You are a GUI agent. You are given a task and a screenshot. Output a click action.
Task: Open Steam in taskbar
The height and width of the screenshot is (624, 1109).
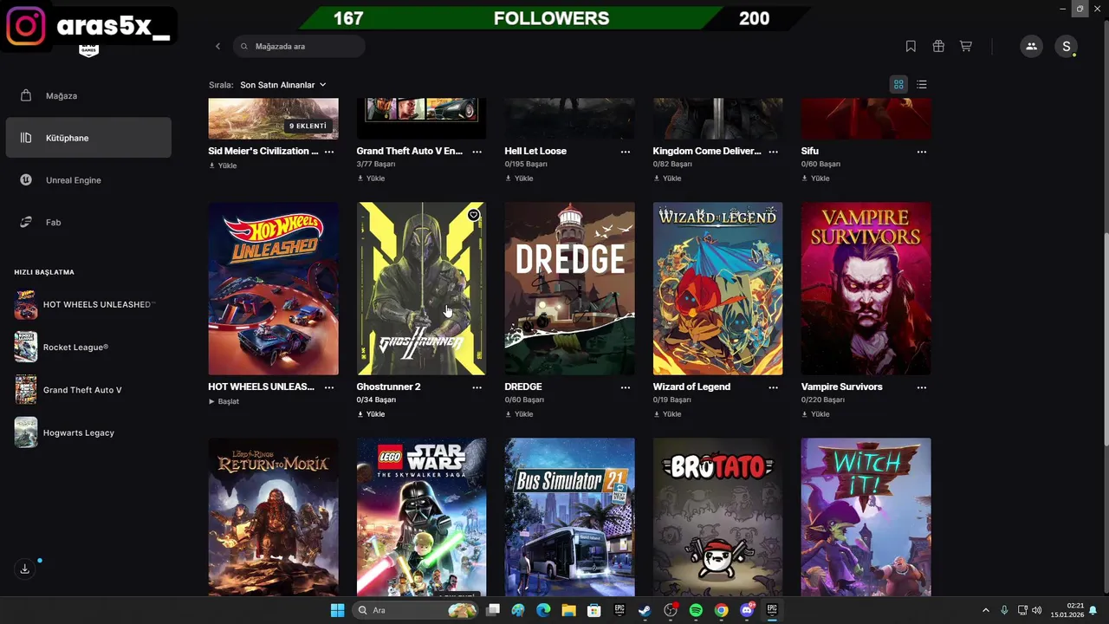(645, 610)
